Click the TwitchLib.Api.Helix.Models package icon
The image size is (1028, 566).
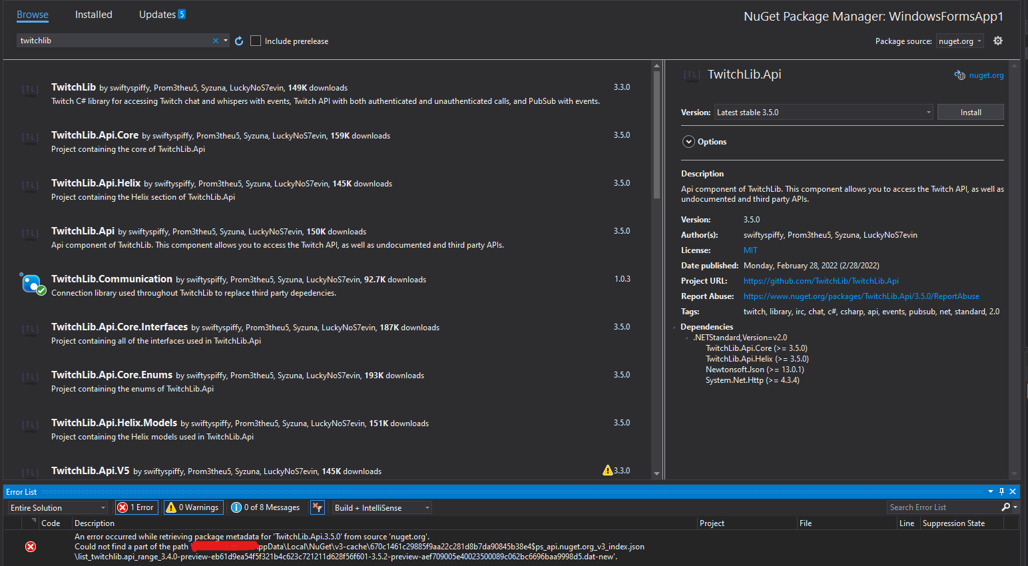(x=30, y=426)
